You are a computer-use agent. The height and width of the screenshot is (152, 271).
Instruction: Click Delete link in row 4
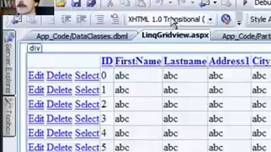coord(59,133)
